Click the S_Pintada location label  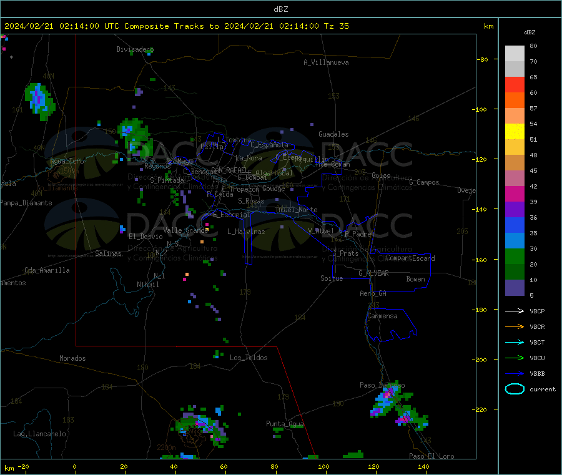[167, 180]
